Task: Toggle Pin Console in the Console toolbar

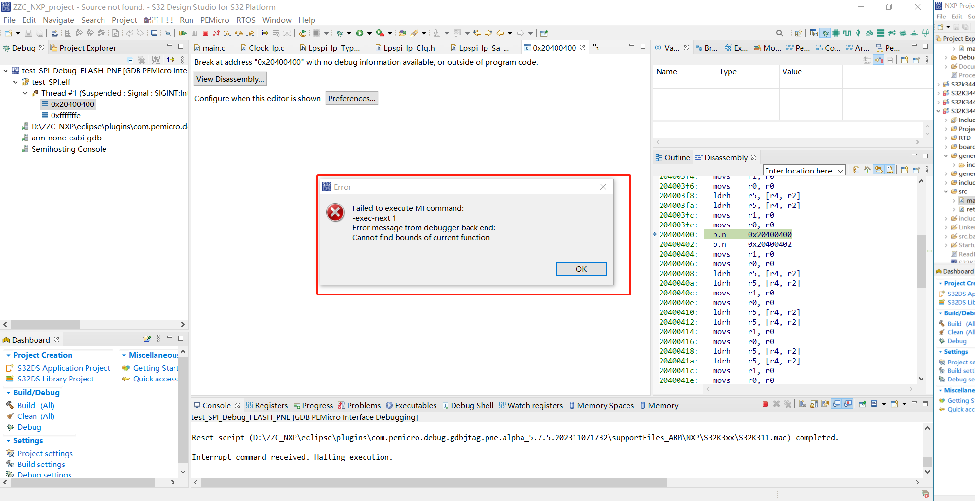Action: point(863,404)
